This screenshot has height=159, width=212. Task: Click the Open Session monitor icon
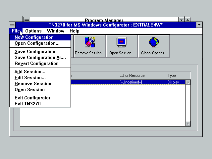click(122, 42)
